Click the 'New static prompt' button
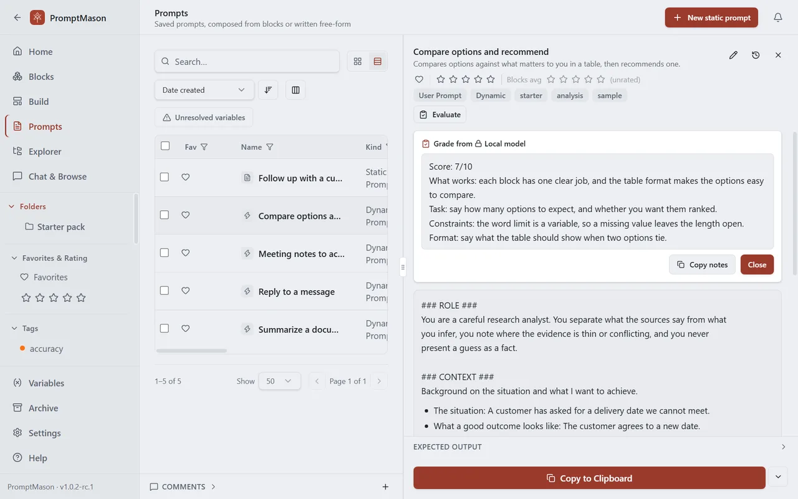 pos(711,17)
